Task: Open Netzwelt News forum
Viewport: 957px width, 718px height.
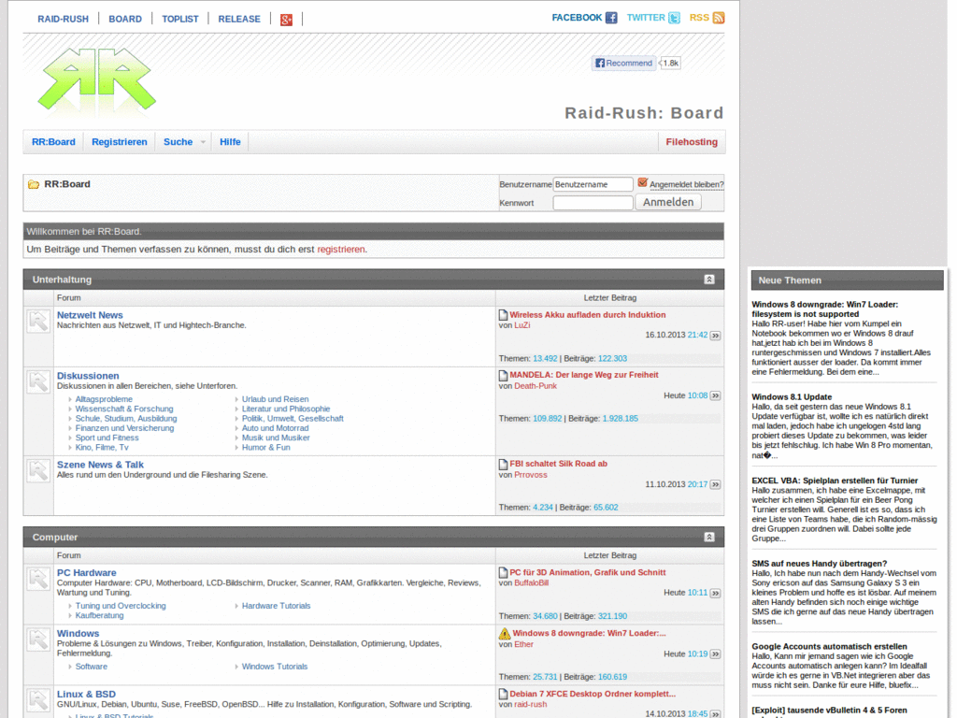Action: [90, 315]
